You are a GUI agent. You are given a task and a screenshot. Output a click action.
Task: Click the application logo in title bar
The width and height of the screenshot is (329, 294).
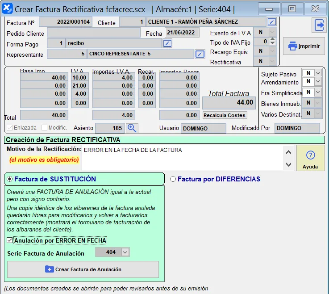tap(7, 9)
